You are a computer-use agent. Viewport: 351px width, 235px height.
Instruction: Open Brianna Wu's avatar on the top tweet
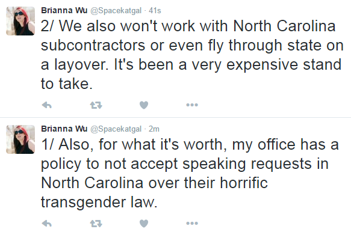point(20,21)
